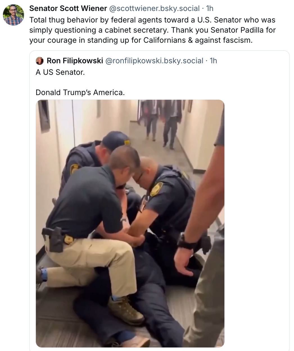Click the blank area right of the video
This screenshot has height=351, width=294.
point(256,224)
